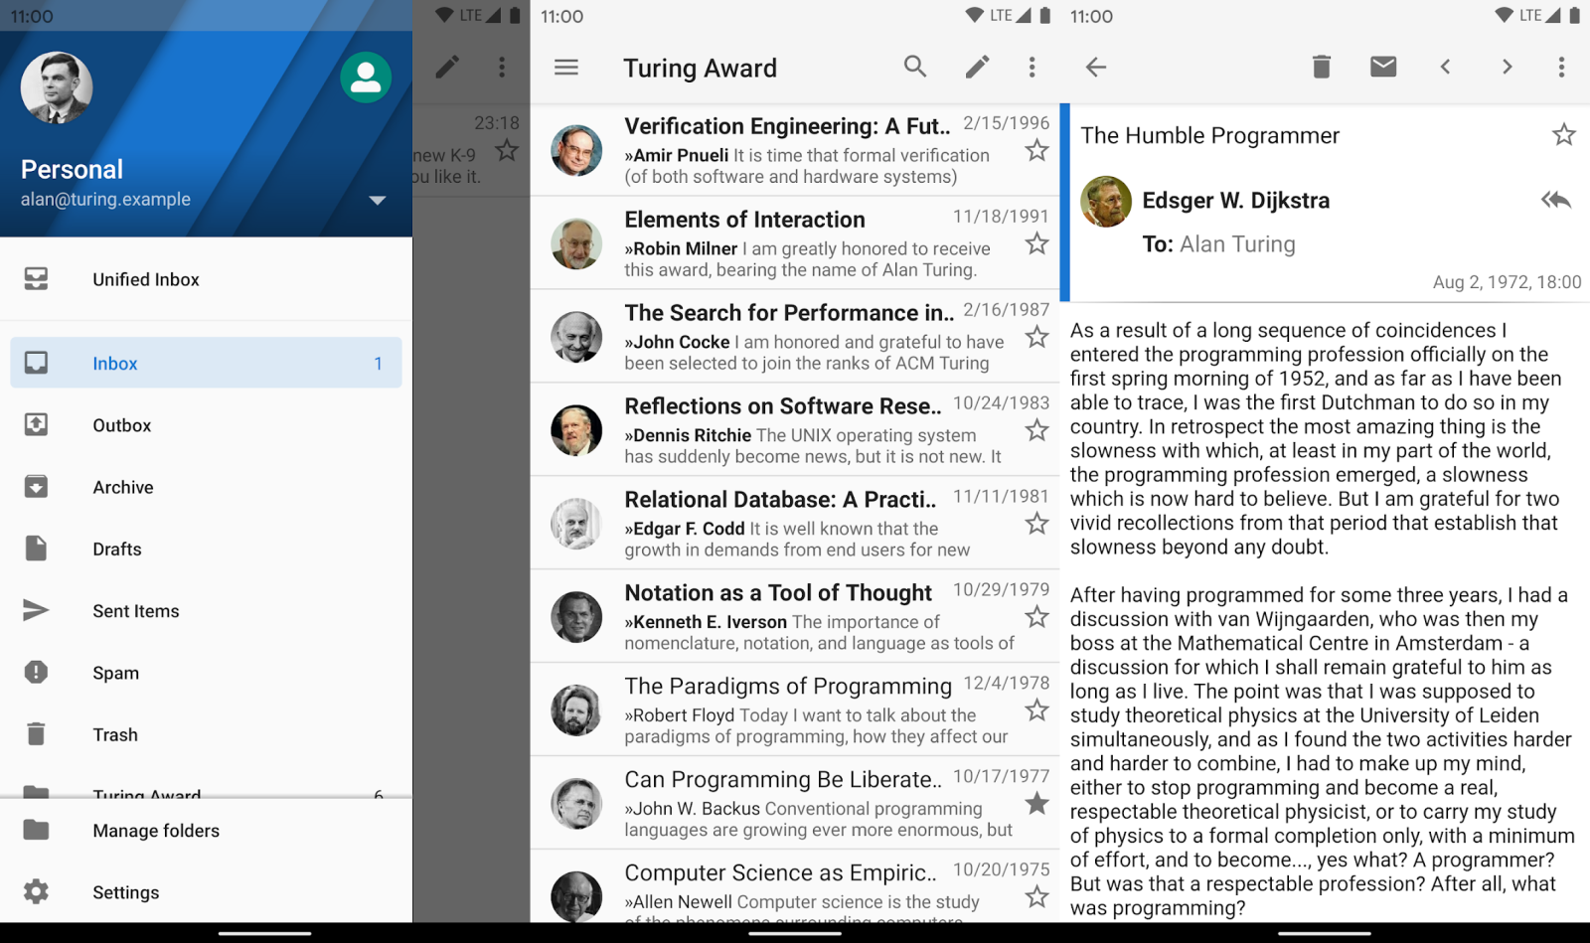Click the green account avatar icon
The height and width of the screenshot is (943, 1590).
click(x=365, y=78)
